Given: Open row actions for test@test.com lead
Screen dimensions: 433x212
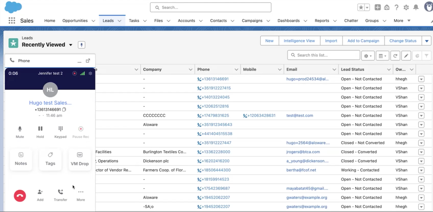Looking at the screenshot, I should 421,116.
